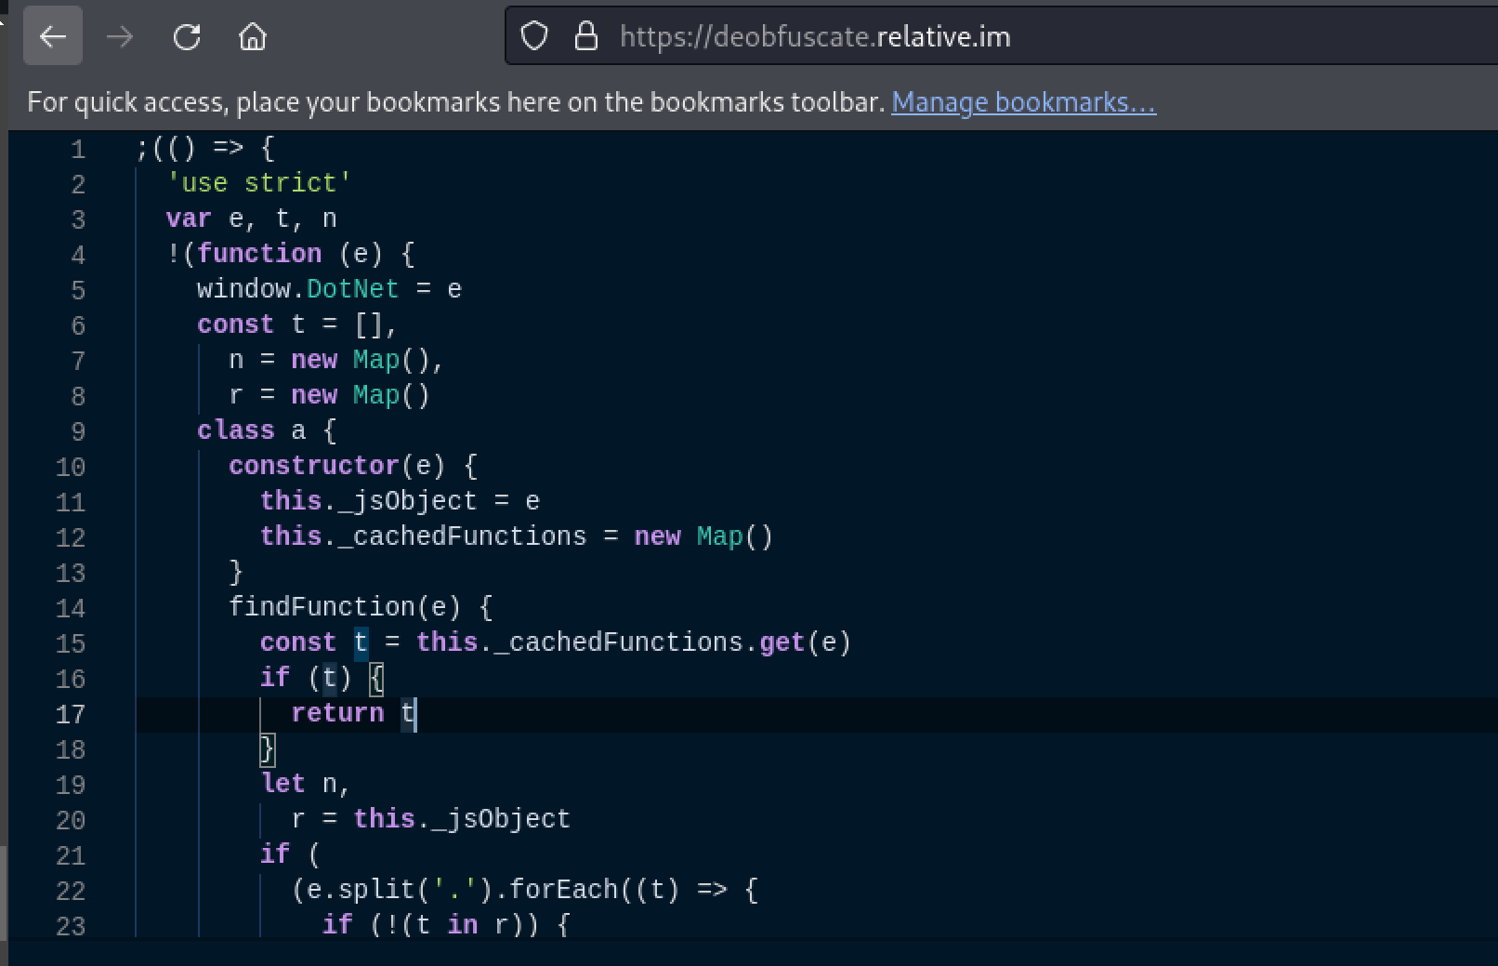
Task: Click the browser Back arrow button
Action: (x=53, y=37)
